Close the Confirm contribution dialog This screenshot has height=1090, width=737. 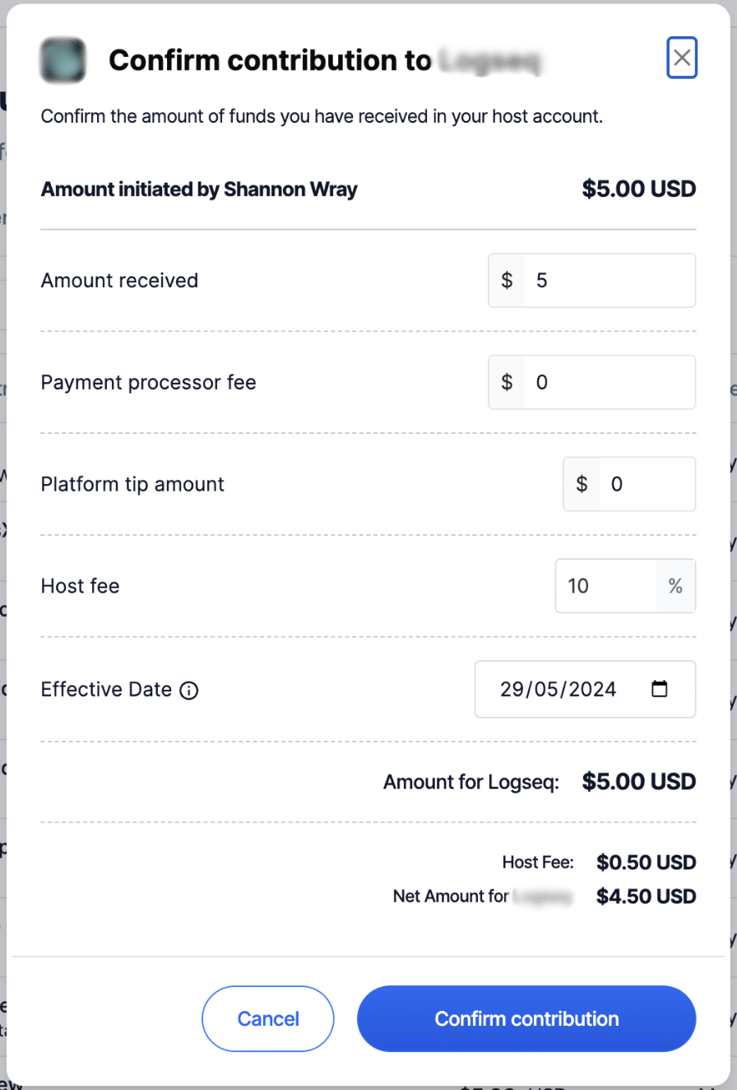[681, 58]
